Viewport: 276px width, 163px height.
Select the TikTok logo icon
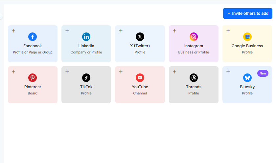click(86, 78)
